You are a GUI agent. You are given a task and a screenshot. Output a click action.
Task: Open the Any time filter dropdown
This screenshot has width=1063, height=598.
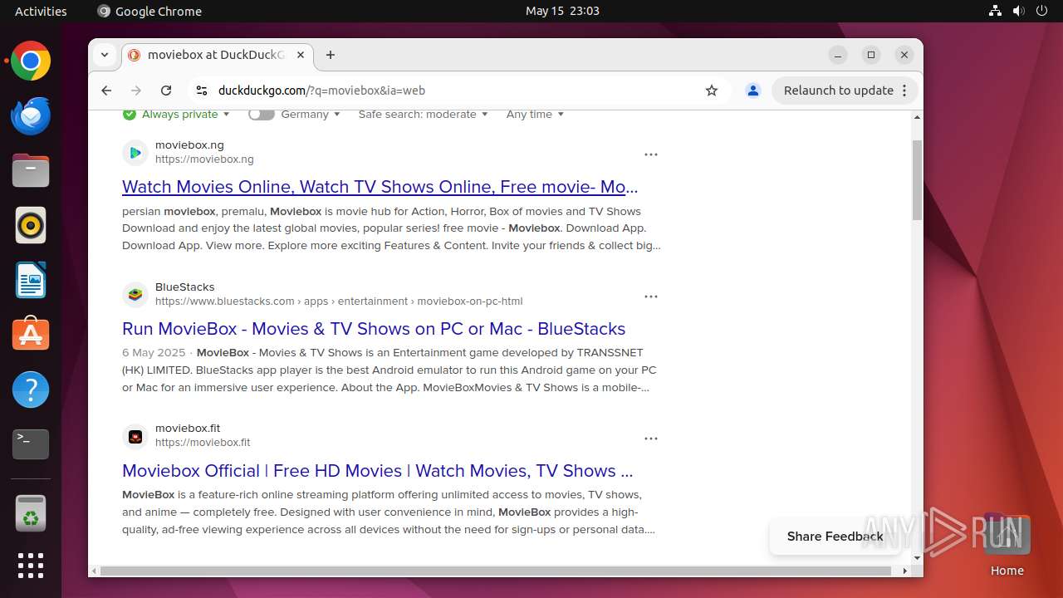(536, 115)
